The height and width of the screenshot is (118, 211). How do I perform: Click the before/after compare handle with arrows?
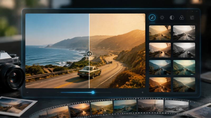pyautogui.click(x=89, y=54)
